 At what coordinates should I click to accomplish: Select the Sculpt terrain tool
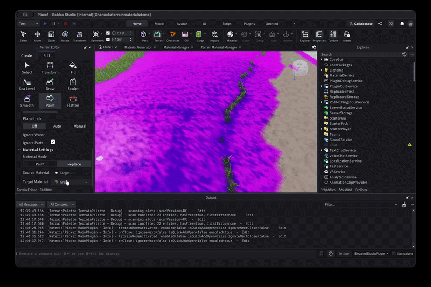[73, 85]
